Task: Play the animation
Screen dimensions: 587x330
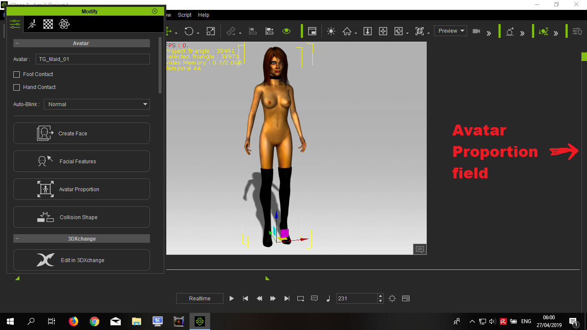Action: click(232, 298)
